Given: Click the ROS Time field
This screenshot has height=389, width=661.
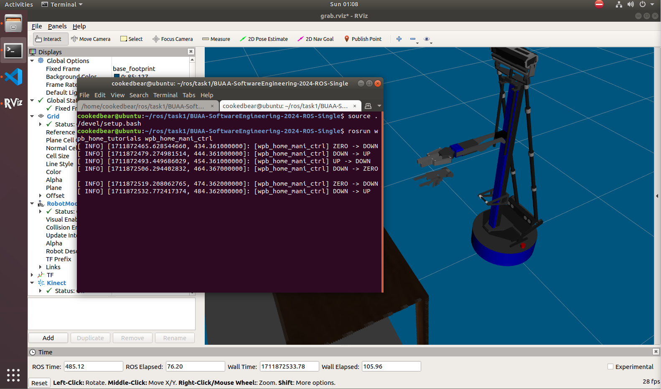Looking at the screenshot, I should pos(93,366).
